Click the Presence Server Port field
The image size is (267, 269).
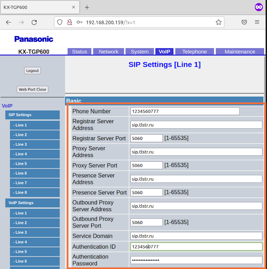(x=146, y=192)
